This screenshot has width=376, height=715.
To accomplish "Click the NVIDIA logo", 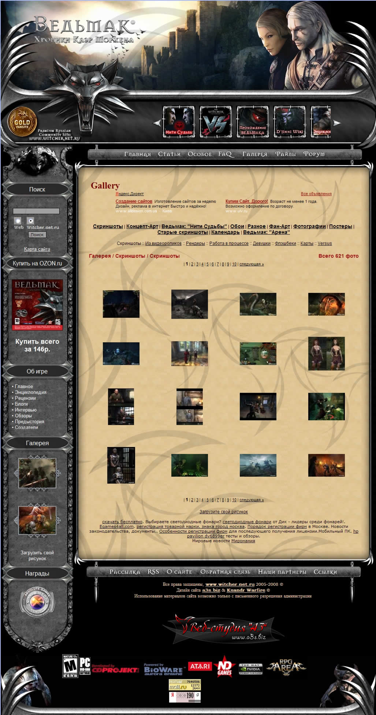I will 250,669.
